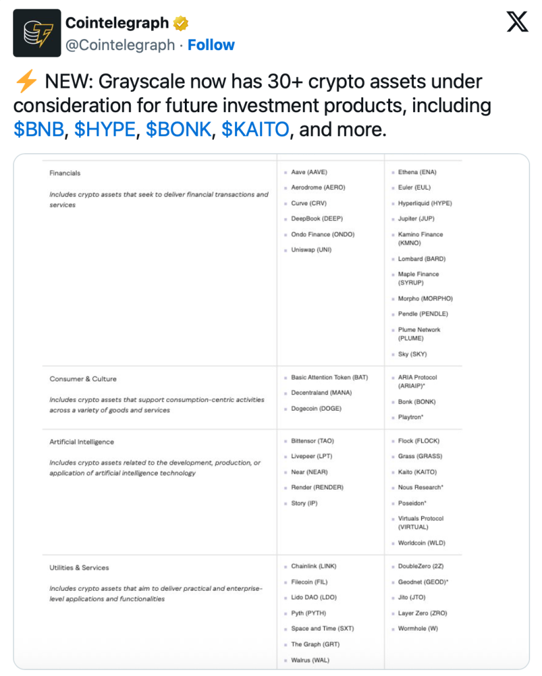Image resolution: width=542 pixels, height=676 pixels.
Task: Click the lightning bolt emoji
Action: coord(26,82)
